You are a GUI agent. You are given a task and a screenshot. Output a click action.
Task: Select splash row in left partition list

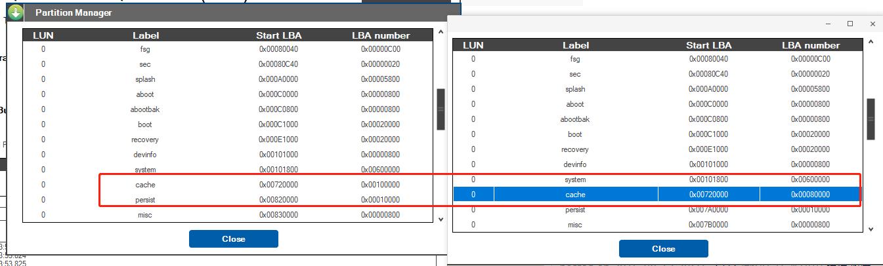click(x=228, y=79)
